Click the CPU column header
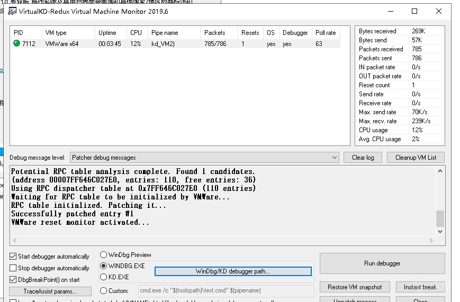The width and height of the screenshot is (460, 302). pyautogui.click(x=137, y=33)
